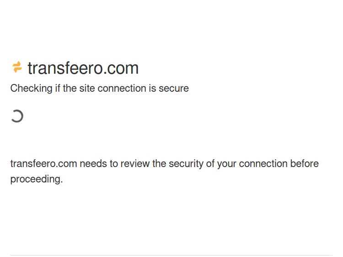Click the word "proceeding." on the last line
Screen dimensions: 343x257
(x=37, y=179)
